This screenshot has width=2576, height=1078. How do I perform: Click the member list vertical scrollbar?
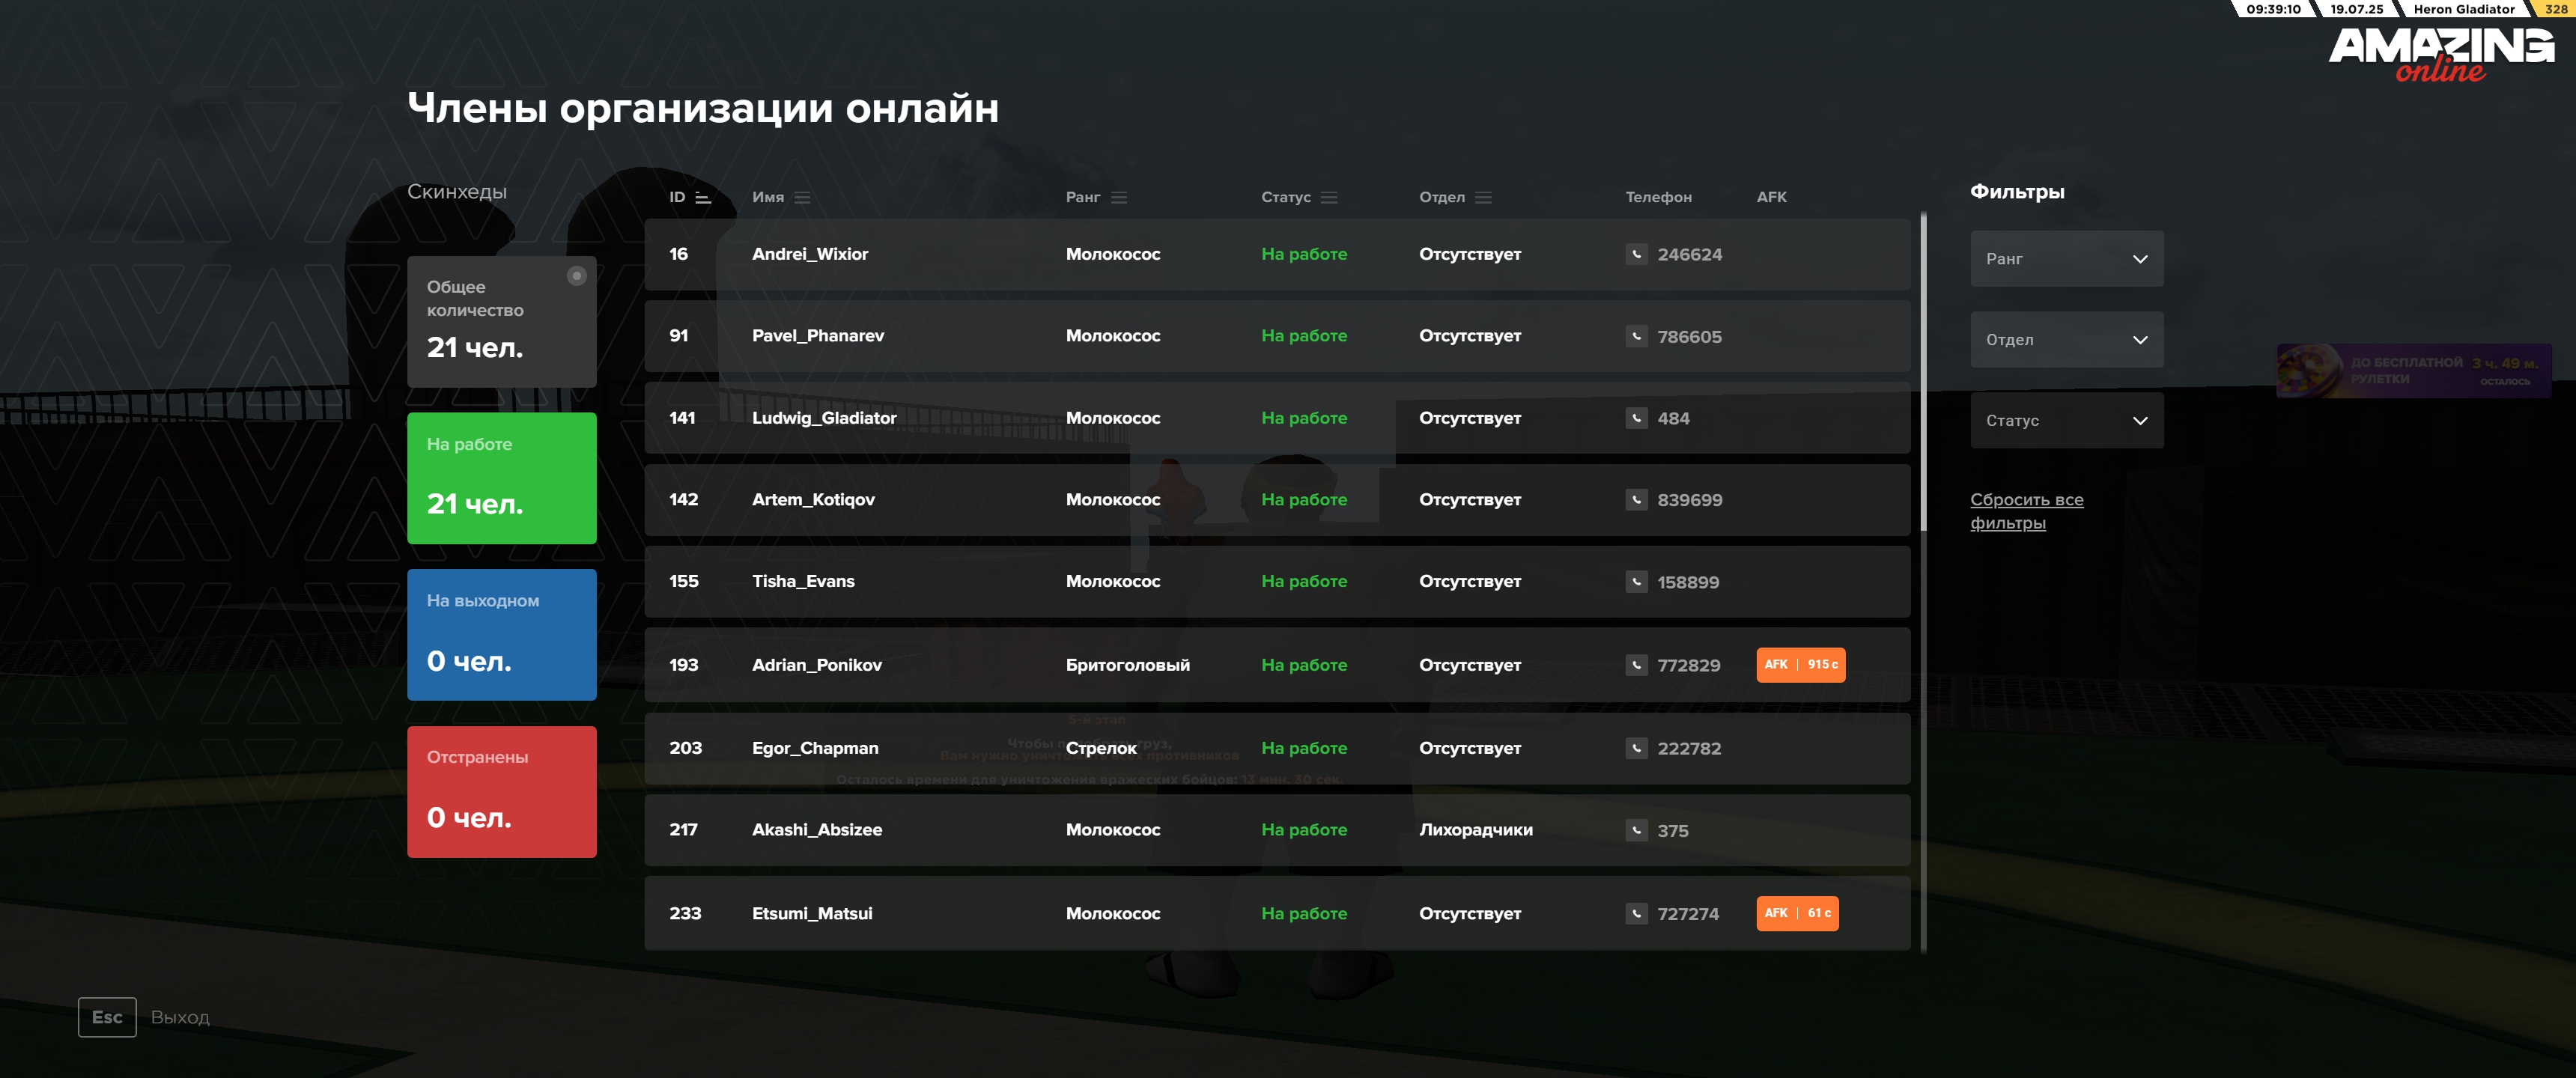tap(1923, 372)
